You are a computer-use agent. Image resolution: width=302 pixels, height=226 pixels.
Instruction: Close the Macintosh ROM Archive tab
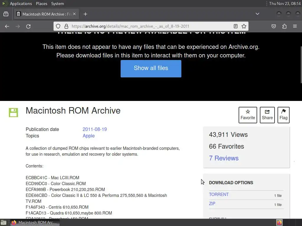(x=74, y=14)
